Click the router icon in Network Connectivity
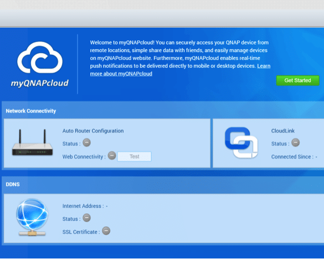This screenshot has height=259, width=324. (x=32, y=143)
